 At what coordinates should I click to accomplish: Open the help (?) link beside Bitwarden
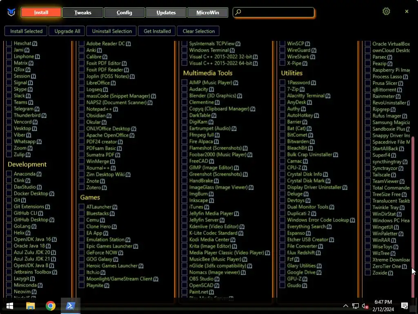click(x=312, y=141)
